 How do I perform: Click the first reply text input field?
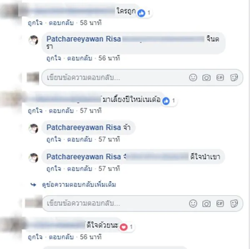142,78
